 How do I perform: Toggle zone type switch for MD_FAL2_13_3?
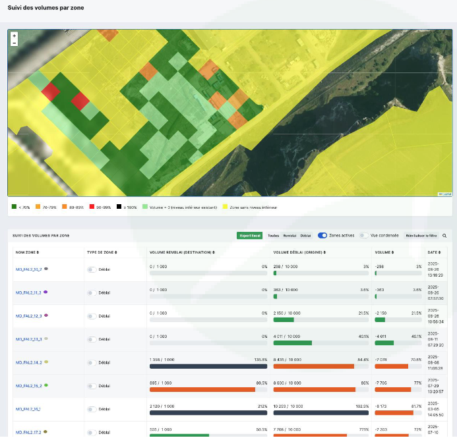pyautogui.click(x=92, y=340)
